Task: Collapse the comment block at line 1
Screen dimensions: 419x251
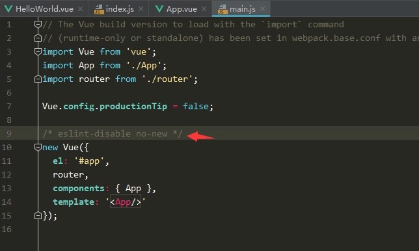Action: pos(38,24)
